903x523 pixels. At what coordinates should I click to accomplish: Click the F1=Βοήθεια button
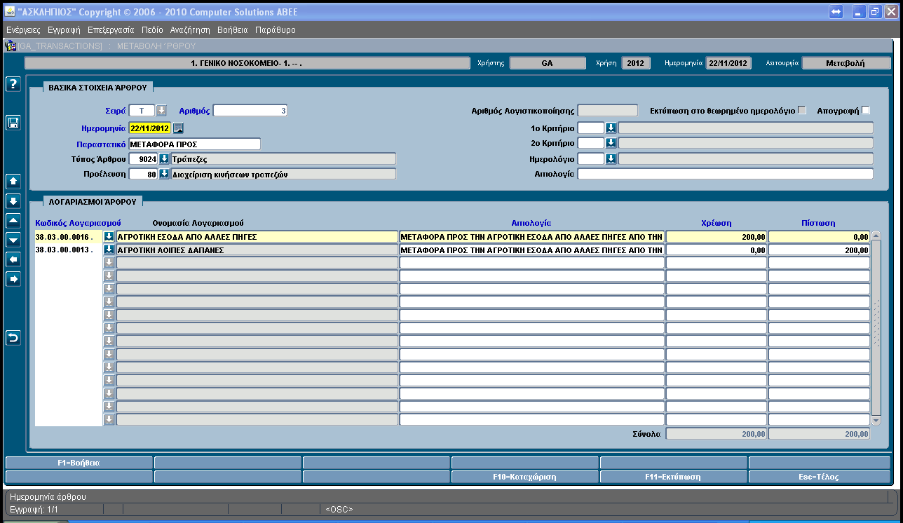[79, 463]
